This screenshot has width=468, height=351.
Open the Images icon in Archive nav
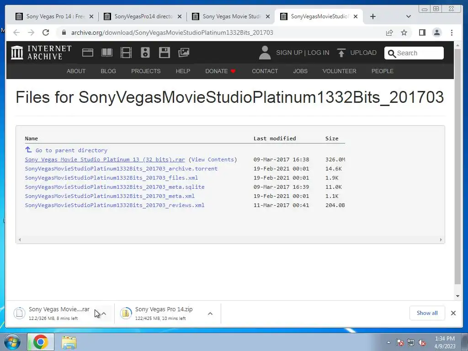pyautogui.click(x=184, y=53)
